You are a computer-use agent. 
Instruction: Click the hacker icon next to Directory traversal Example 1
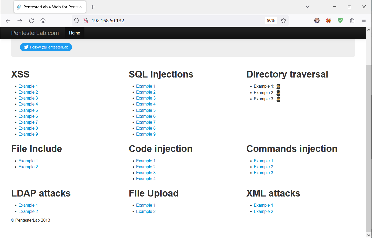pos(278,86)
